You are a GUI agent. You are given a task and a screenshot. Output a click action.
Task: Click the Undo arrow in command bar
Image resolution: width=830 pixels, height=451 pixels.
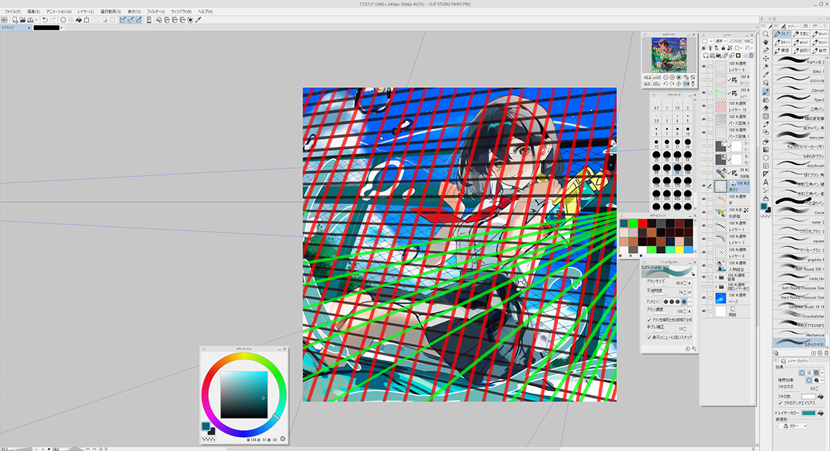(44, 20)
